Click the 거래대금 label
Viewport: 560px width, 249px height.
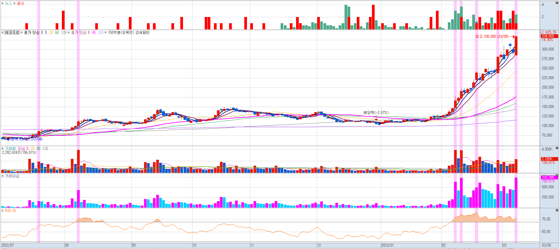pos(12,176)
